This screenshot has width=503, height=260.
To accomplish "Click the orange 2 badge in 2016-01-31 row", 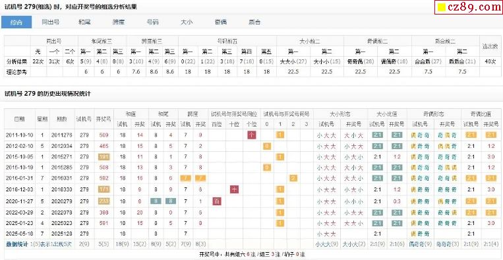I will click(293, 178).
